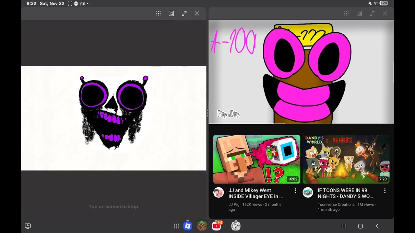Expand the left window to full screen

tap(184, 13)
